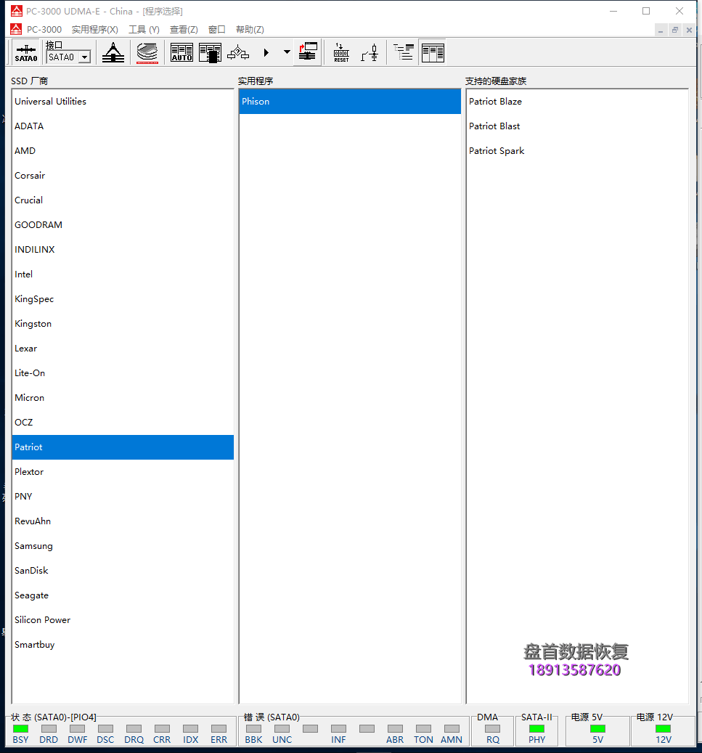702x753 pixels.
Task: Close the inner program selection window
Action: [x=689, y=30]
